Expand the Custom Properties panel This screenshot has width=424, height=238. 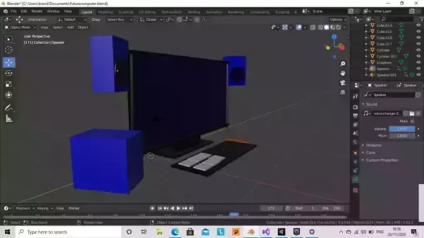point(381,160)
